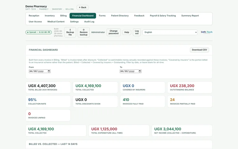Go to Patient Directory tab
Viewport: 238px width, 149px height.
[120, 16]
